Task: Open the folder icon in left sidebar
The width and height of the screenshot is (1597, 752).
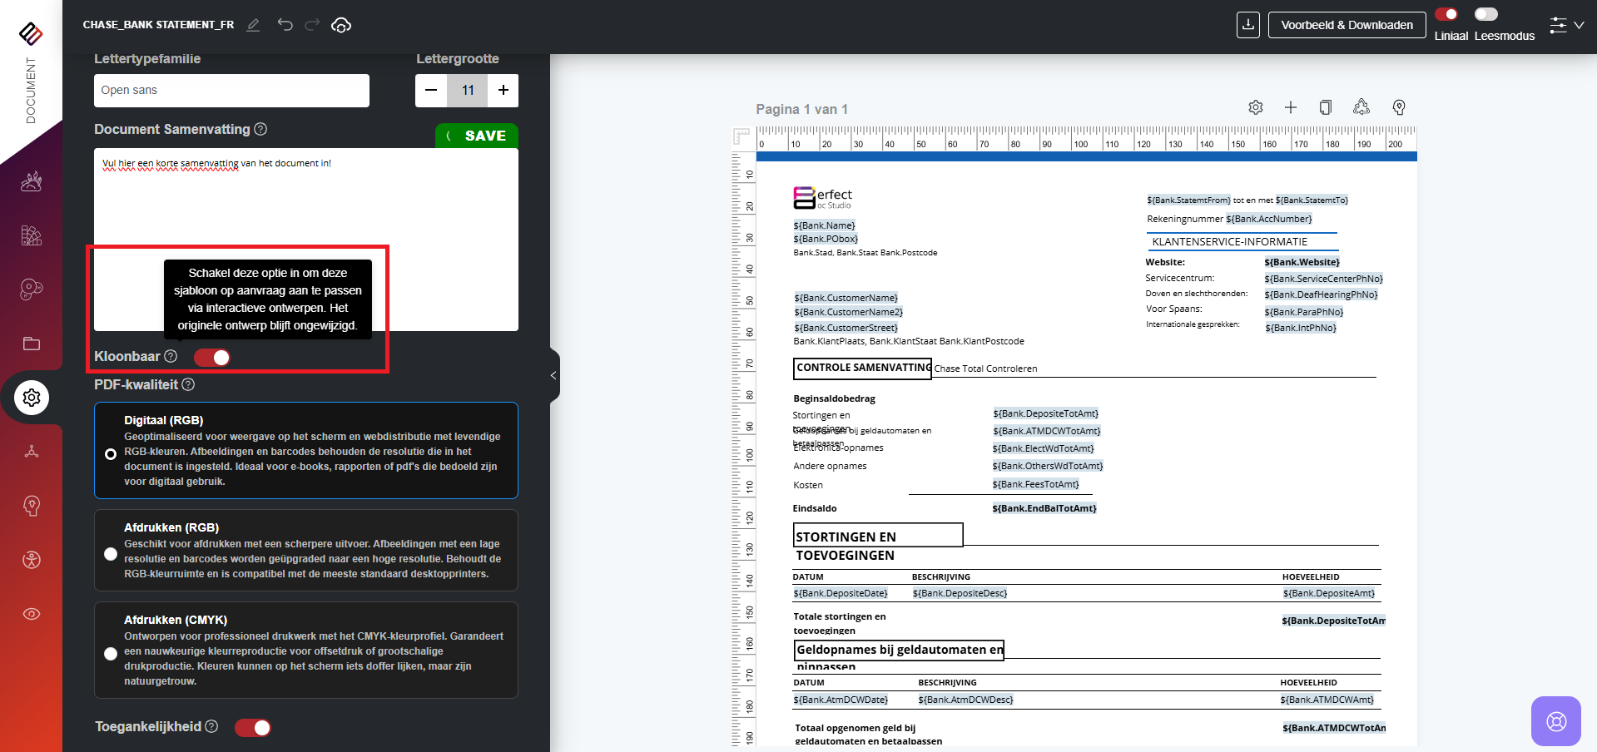Action: pos(32,344)
